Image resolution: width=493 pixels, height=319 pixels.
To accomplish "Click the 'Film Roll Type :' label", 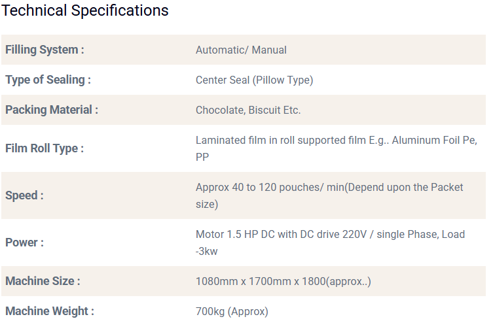I will click(x=45, y=148).
